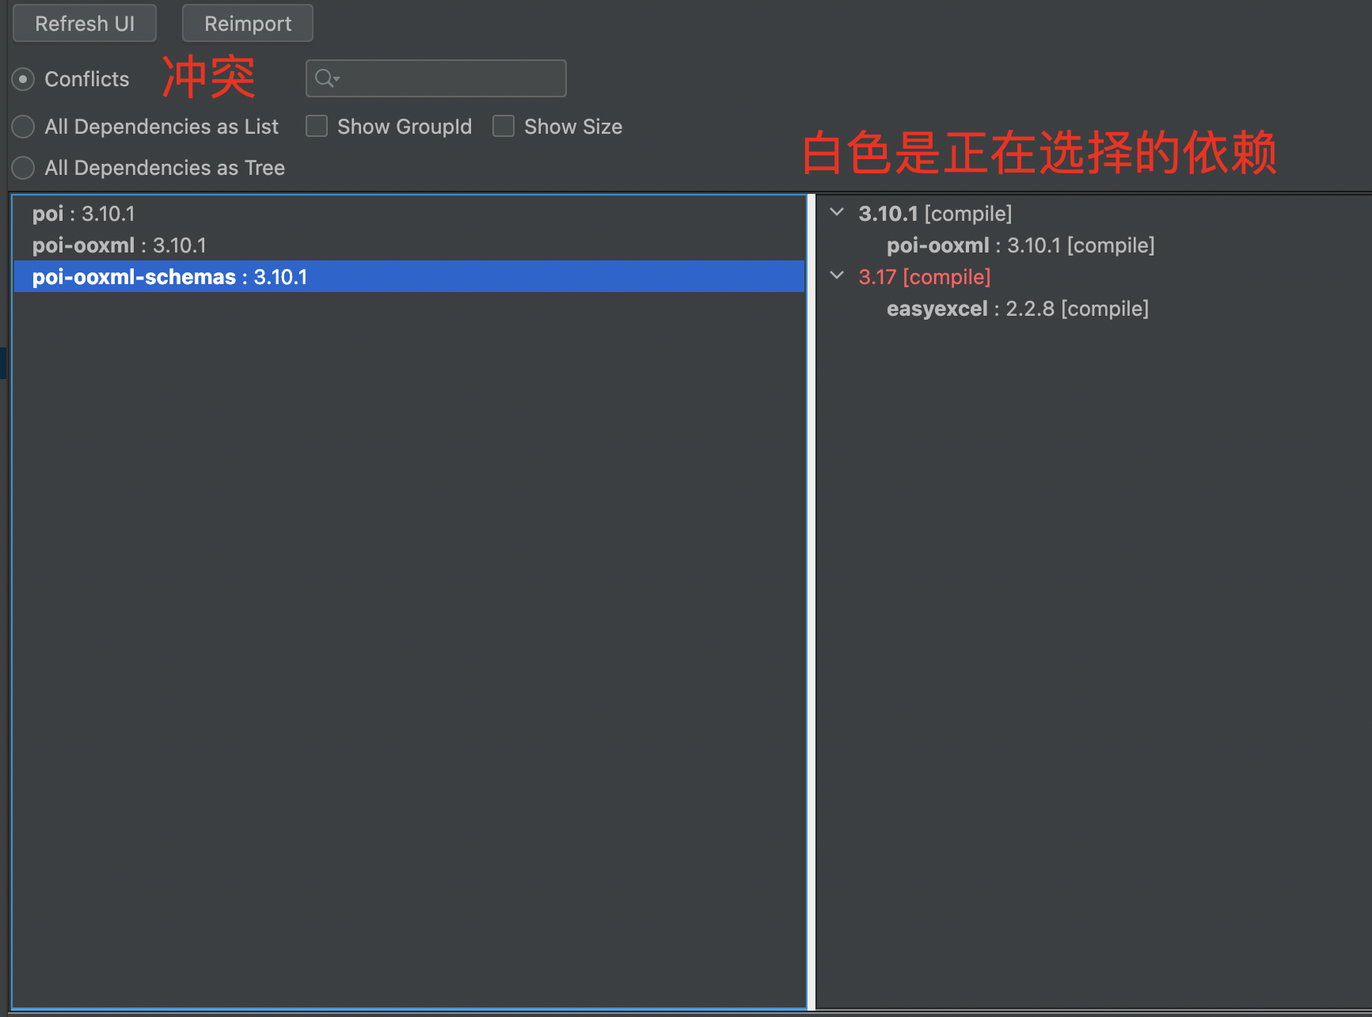
Task: Collapse the 3.10.1 [compile] node
Action: tap(837, 213)
